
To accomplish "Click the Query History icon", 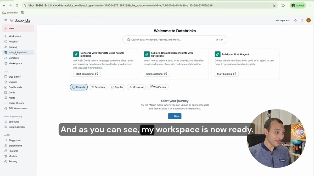I will tap(6, 103).
